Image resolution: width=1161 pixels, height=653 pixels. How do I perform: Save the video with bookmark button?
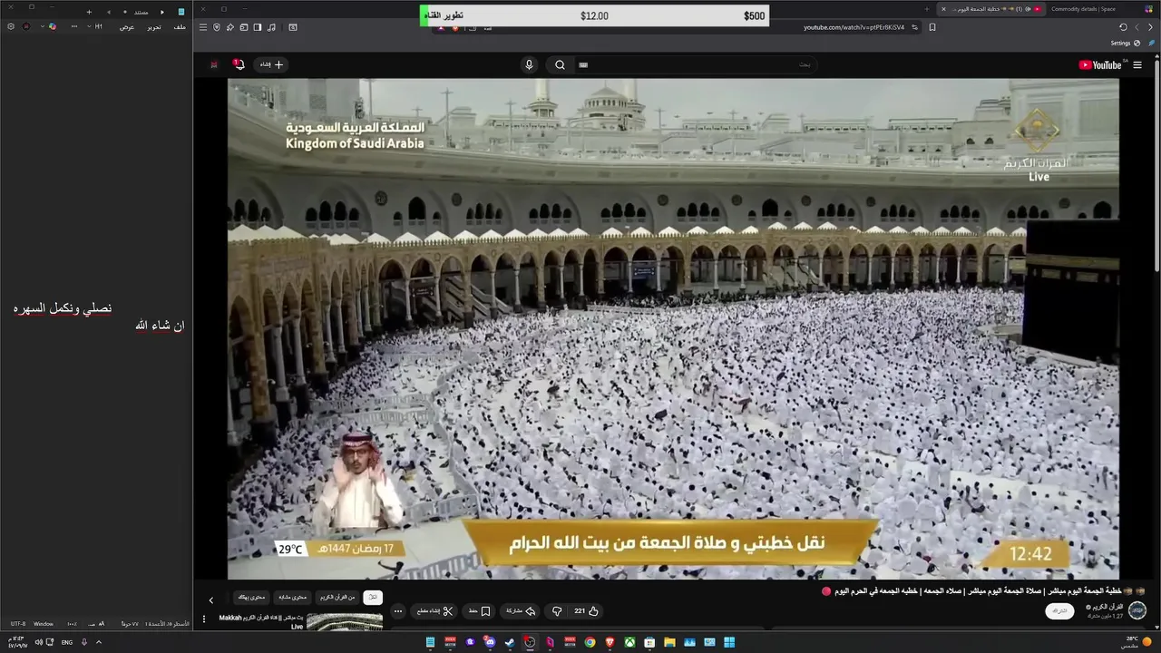tap(479, 611)
